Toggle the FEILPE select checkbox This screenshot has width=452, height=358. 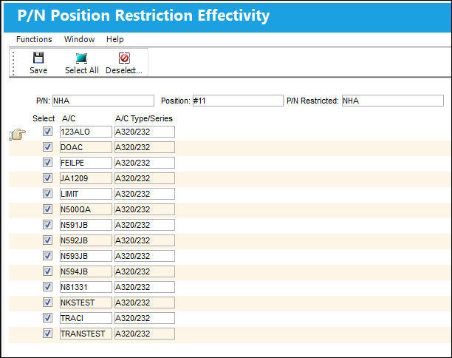[x=47, y=163]
